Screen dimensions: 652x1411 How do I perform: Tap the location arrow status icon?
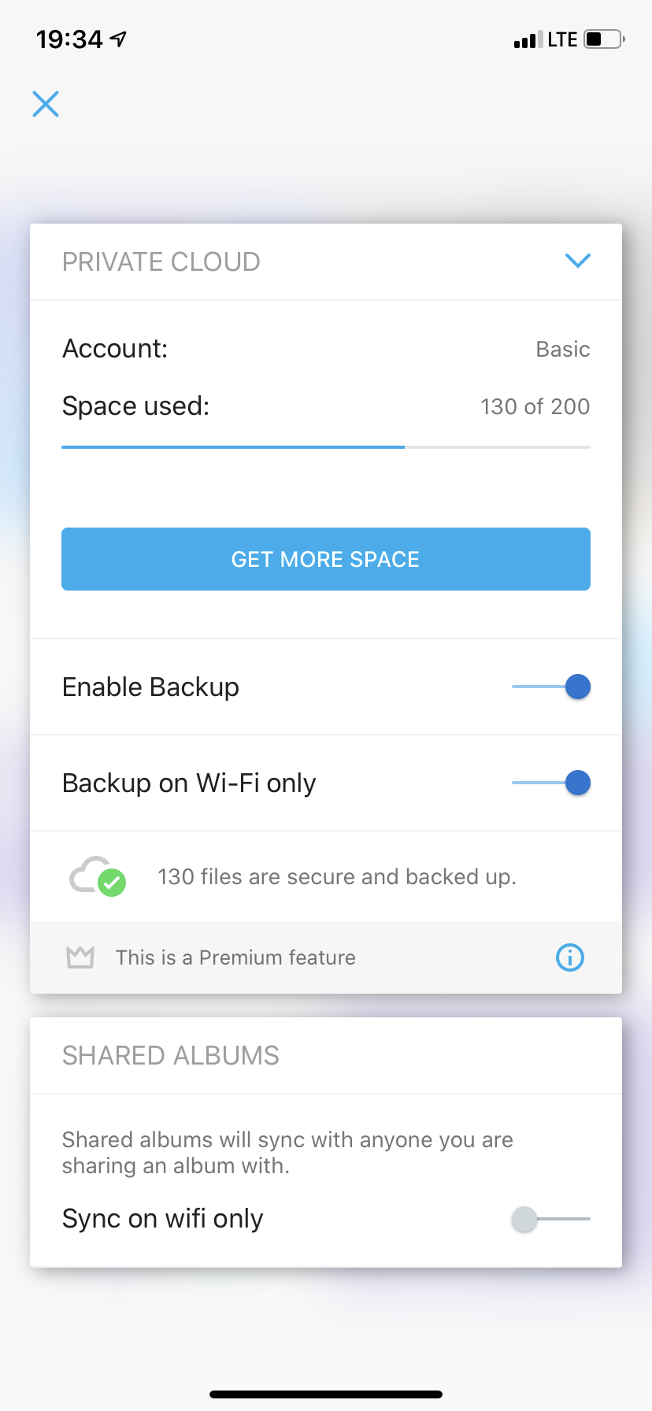118,39
